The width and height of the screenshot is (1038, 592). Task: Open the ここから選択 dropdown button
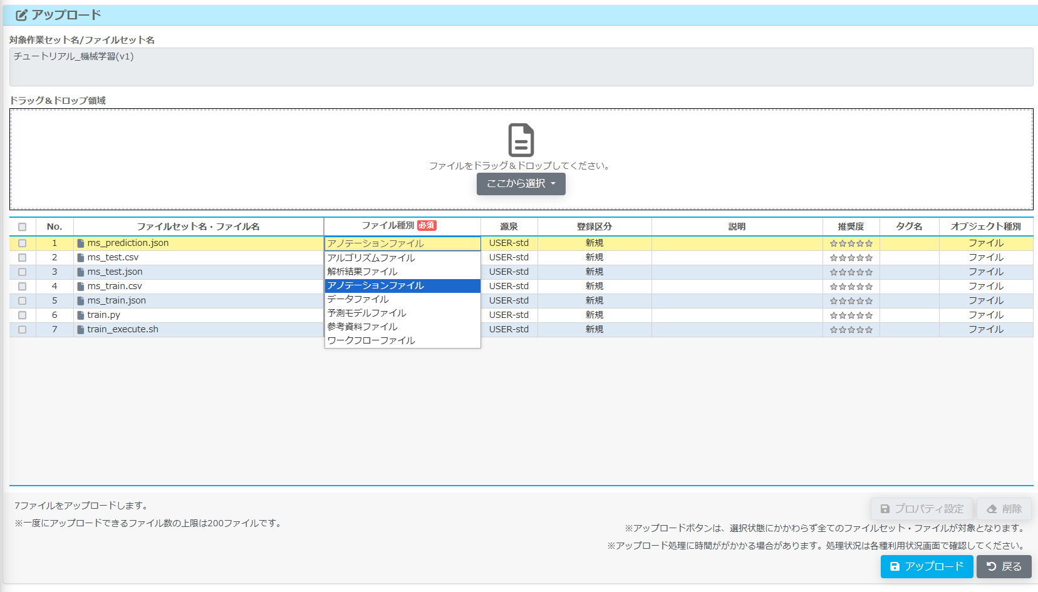(x=521, y=184)
